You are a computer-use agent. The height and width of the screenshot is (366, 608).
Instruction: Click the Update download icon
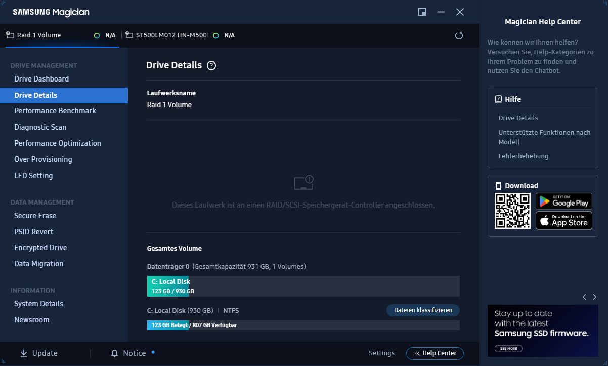[x=24, y=353]
